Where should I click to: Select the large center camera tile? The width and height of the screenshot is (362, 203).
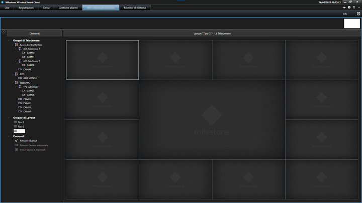[212, 120]
